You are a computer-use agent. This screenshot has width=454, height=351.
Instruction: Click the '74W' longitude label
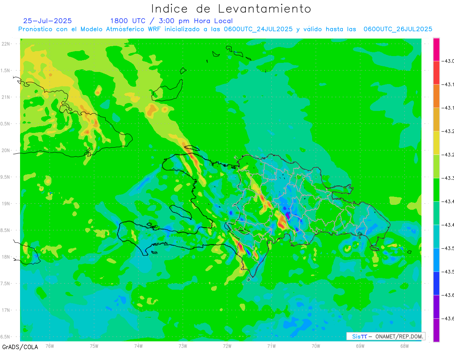pyautogui.click(x=138, y=346)
